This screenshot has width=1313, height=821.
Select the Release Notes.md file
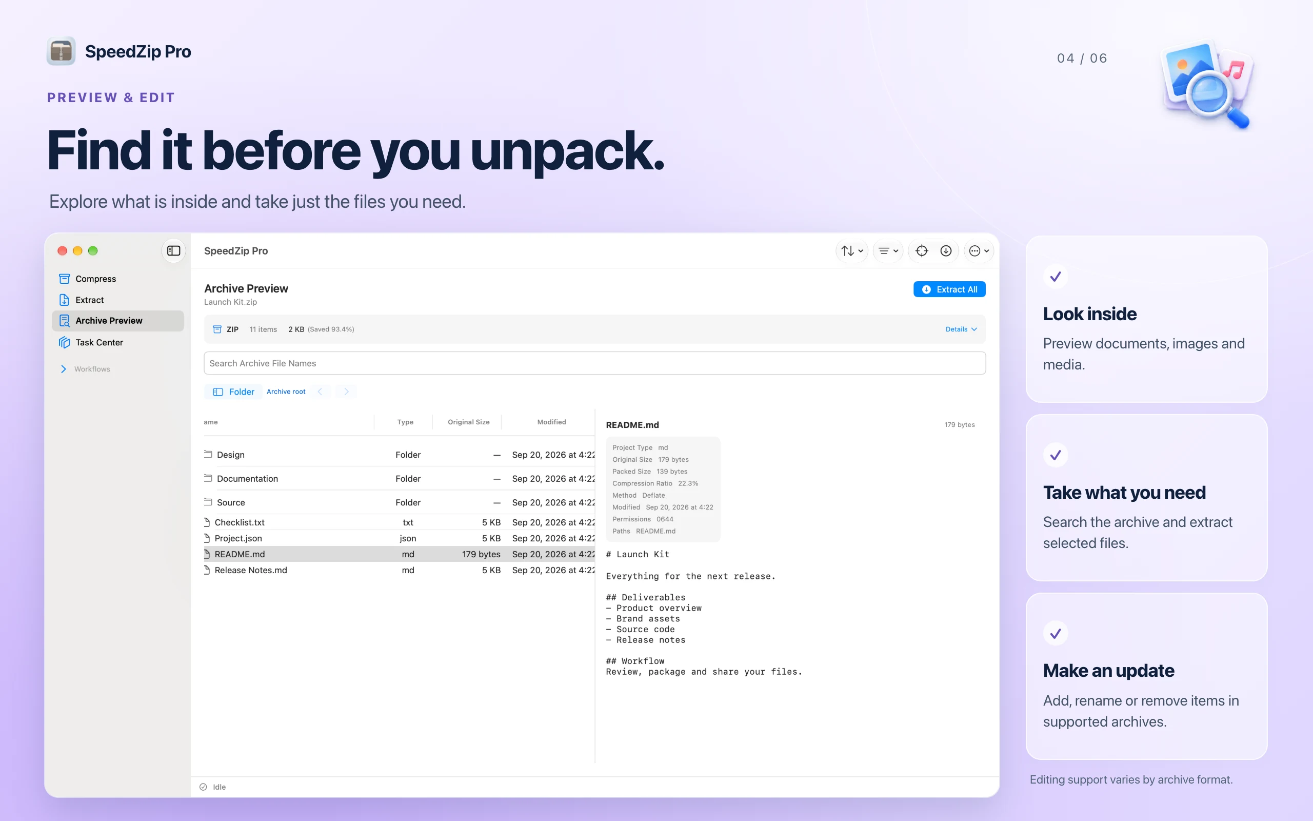(399, 570)
